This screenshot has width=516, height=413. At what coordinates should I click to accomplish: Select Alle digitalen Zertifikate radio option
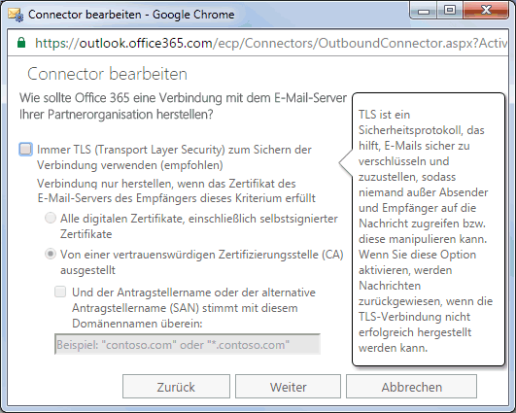[x=51, y=219]
